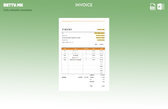This screenshot has width=168, height=109.
Task: Click the PDF file format icon
Action: pyautogui.click(x=153, y=7)
